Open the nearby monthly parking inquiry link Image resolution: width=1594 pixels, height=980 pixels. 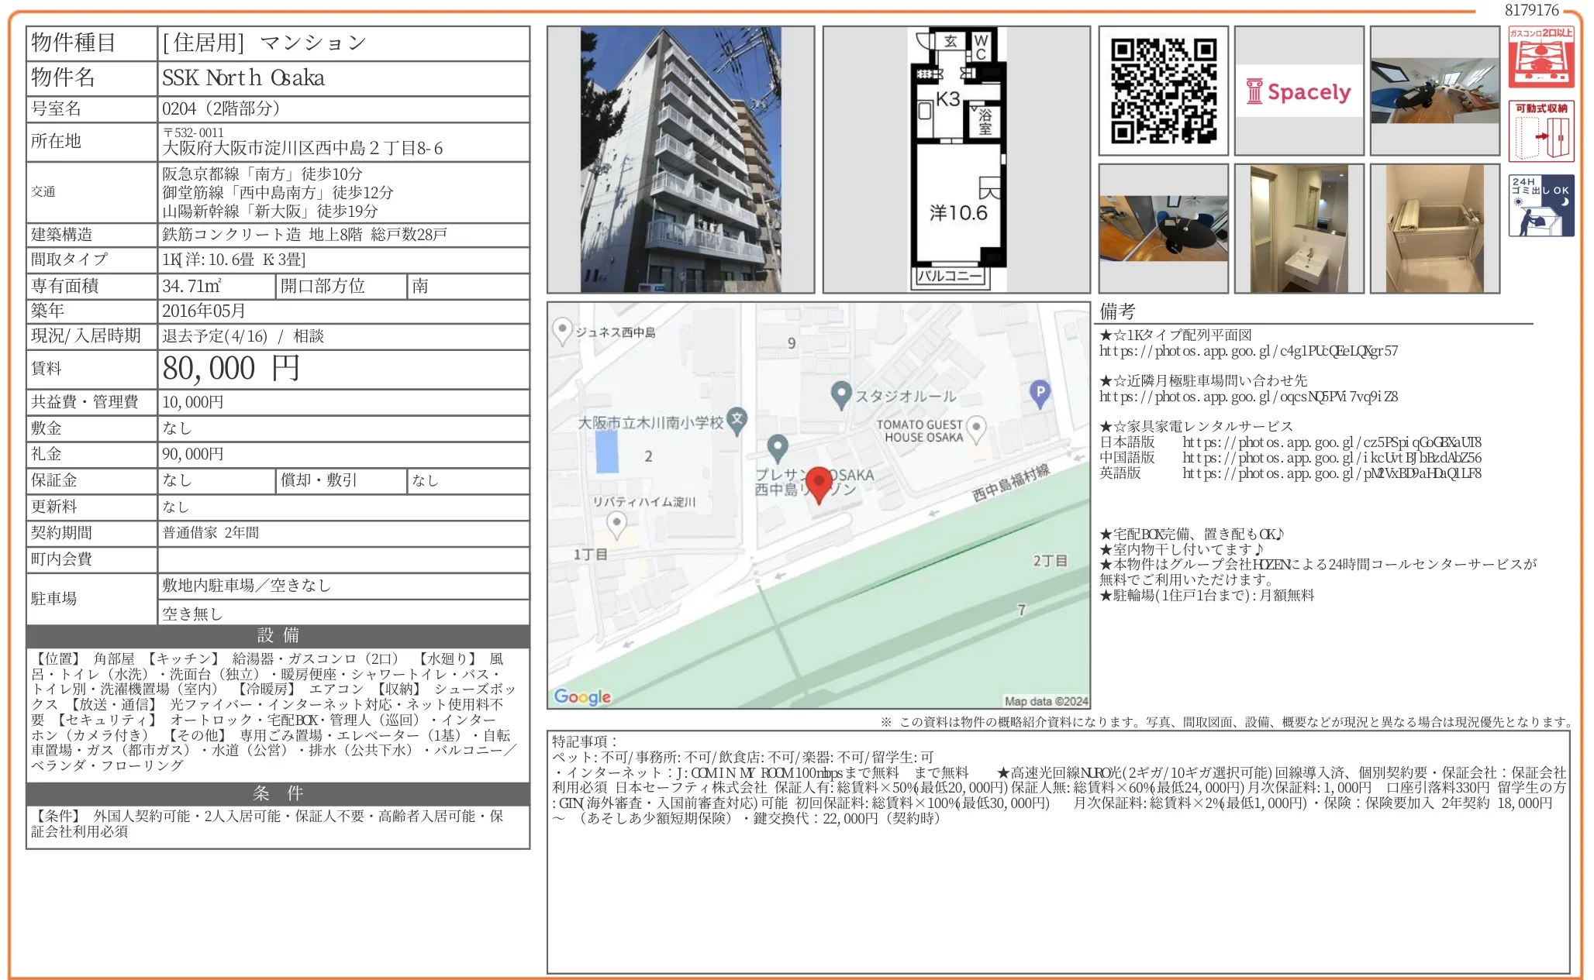(1248, 397)
